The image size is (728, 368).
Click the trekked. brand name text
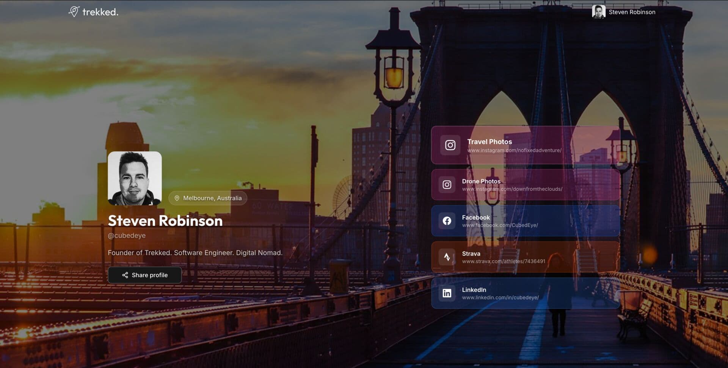coord(100,12)
